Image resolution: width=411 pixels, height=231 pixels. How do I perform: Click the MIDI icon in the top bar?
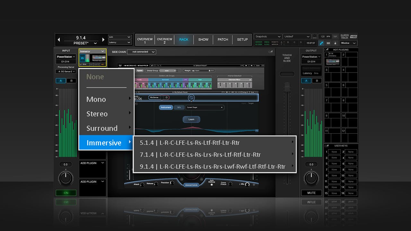(x=315, y=36)
